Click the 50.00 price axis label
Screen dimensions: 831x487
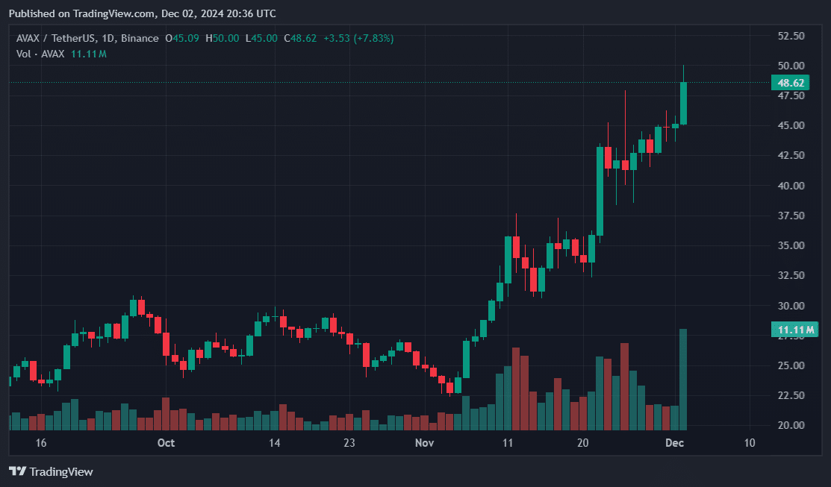(791, 66)
